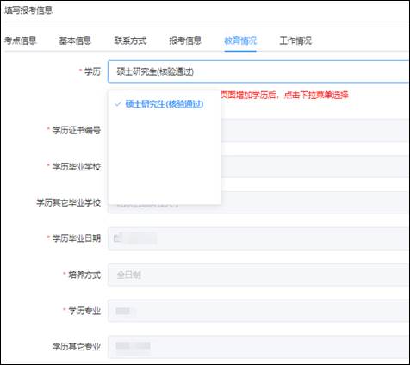Click the red hint text about 下拉菜单选择

click(x=284, y=95)
